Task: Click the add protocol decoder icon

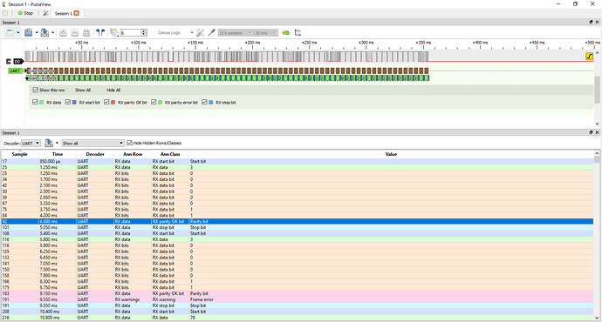Action: tap(285, 33)
